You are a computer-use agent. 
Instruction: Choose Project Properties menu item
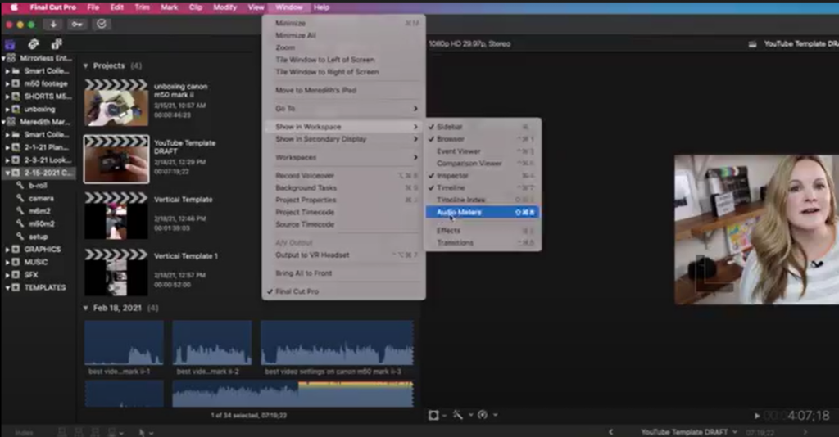point(343,200)
